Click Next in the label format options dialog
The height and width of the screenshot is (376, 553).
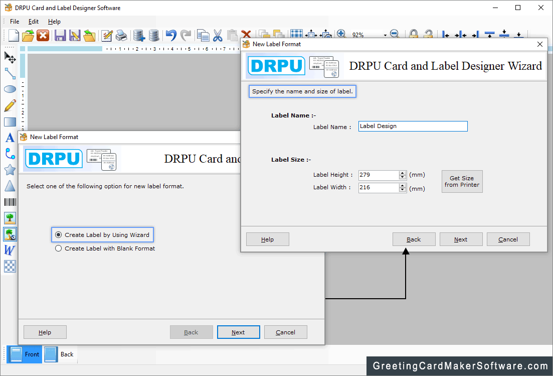pyautogui.click(x=239, y=332)
